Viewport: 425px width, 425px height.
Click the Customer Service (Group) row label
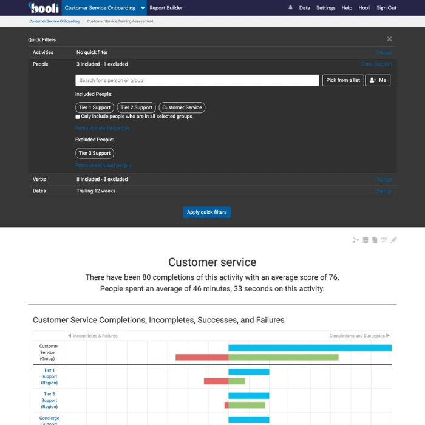click(x=49, y=352)
